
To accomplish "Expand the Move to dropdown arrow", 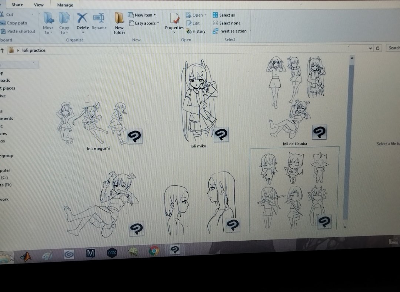I will coord(51,33).
